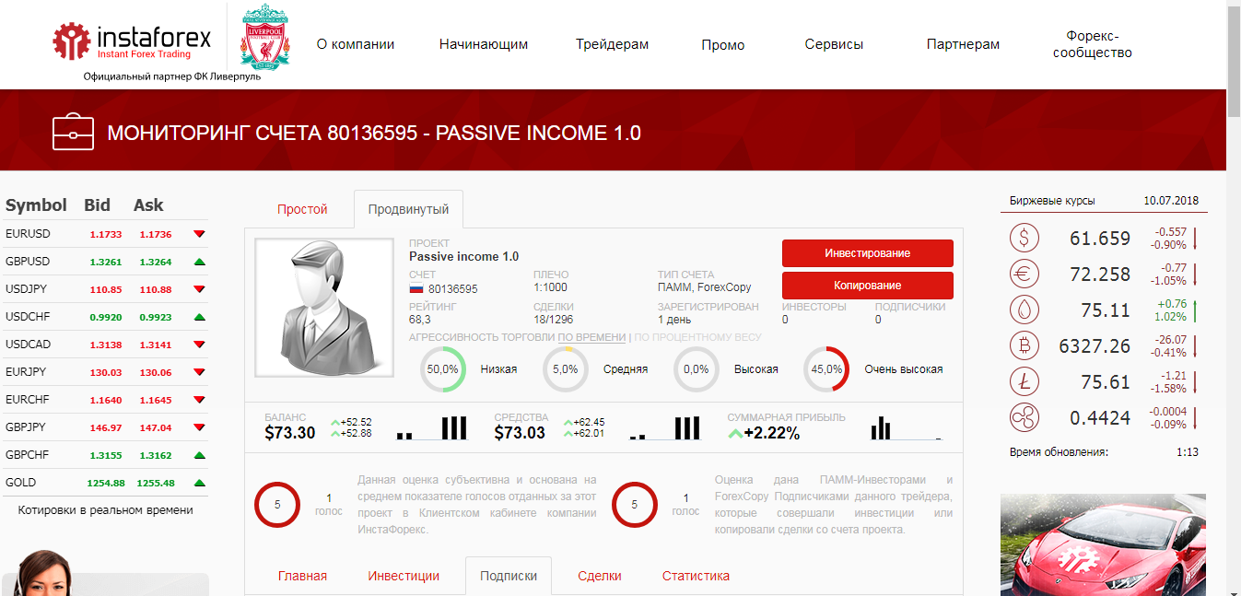Click the 50,0% low aggressiveness gauge

point(442,368)
